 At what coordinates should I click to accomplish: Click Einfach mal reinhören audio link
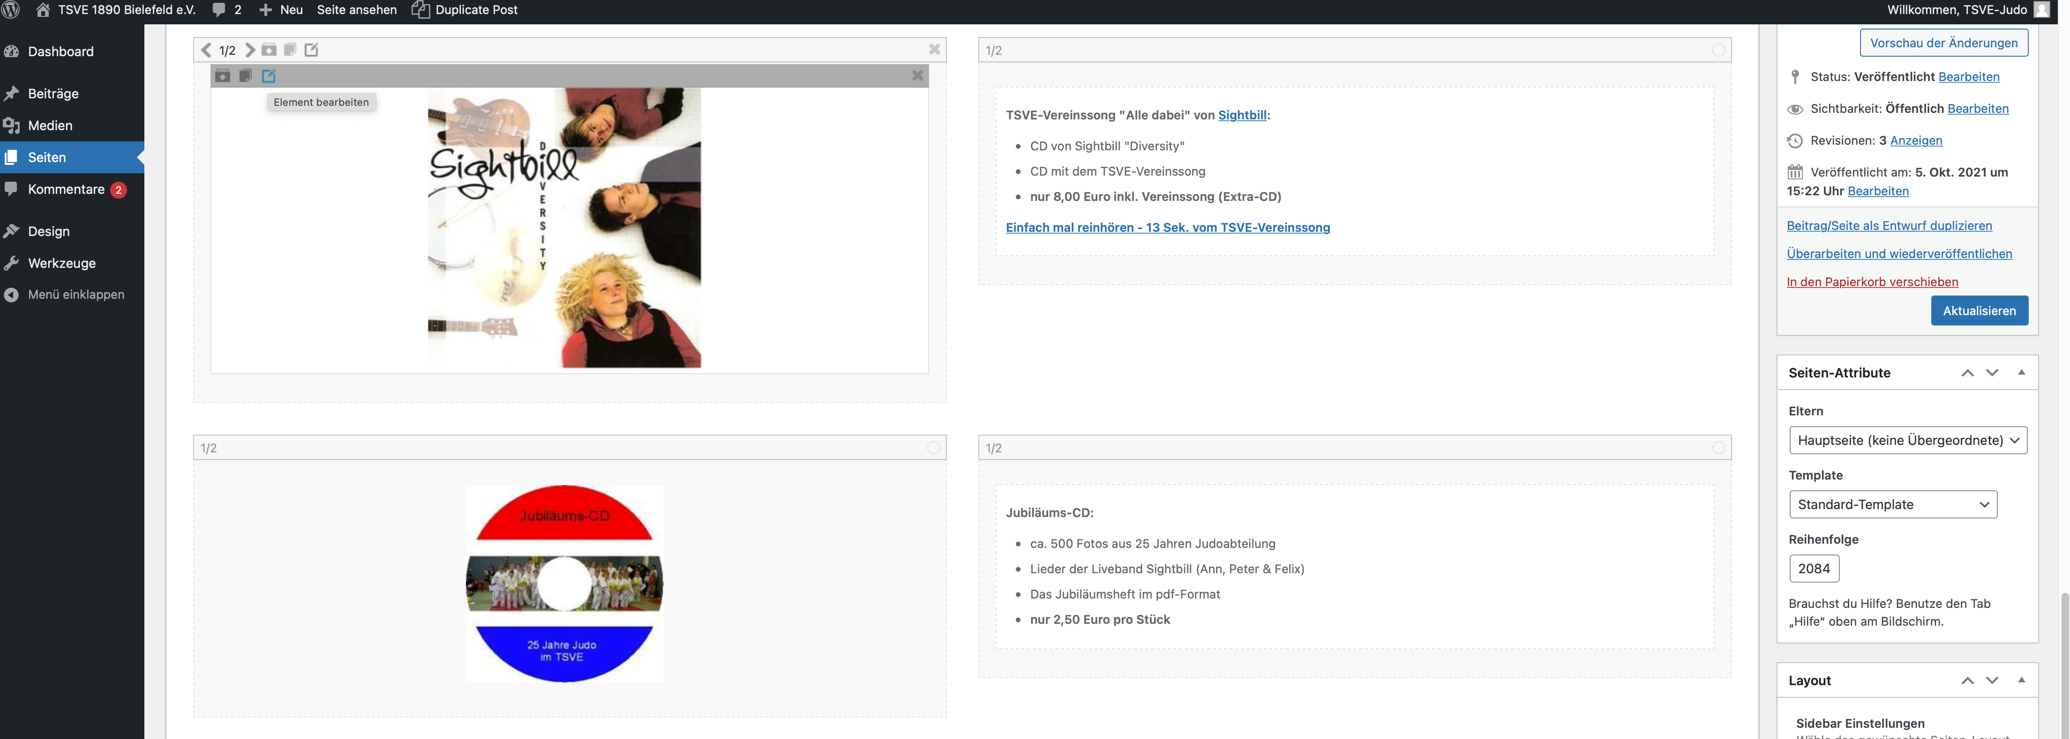coord(1168,227)
